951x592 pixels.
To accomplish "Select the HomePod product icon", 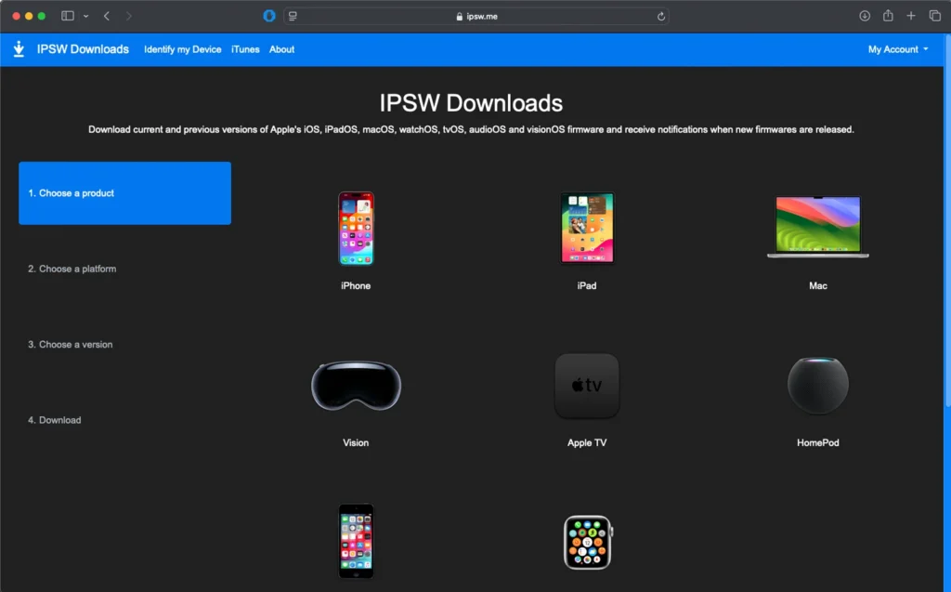I will pyautogui.click(x=817, y=385).
